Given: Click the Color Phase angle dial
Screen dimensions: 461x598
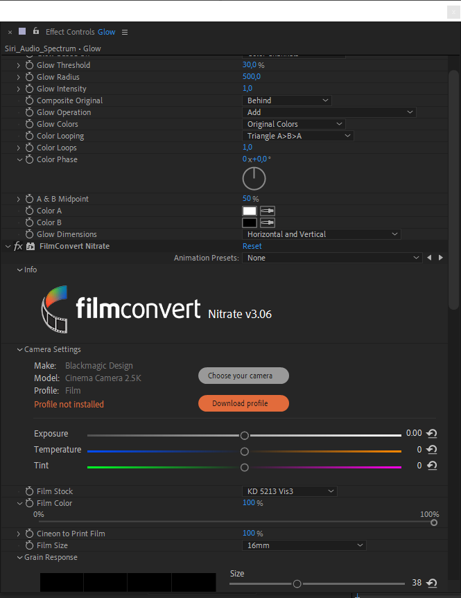Looking at the screenshot, I should 254,179.
